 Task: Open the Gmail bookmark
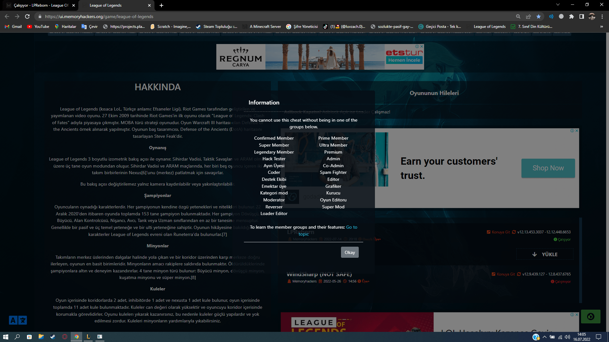[x=13, y=27]
